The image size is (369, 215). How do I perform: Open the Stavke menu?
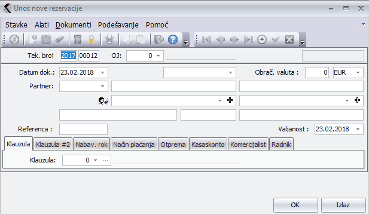click(x=16, y=25)
